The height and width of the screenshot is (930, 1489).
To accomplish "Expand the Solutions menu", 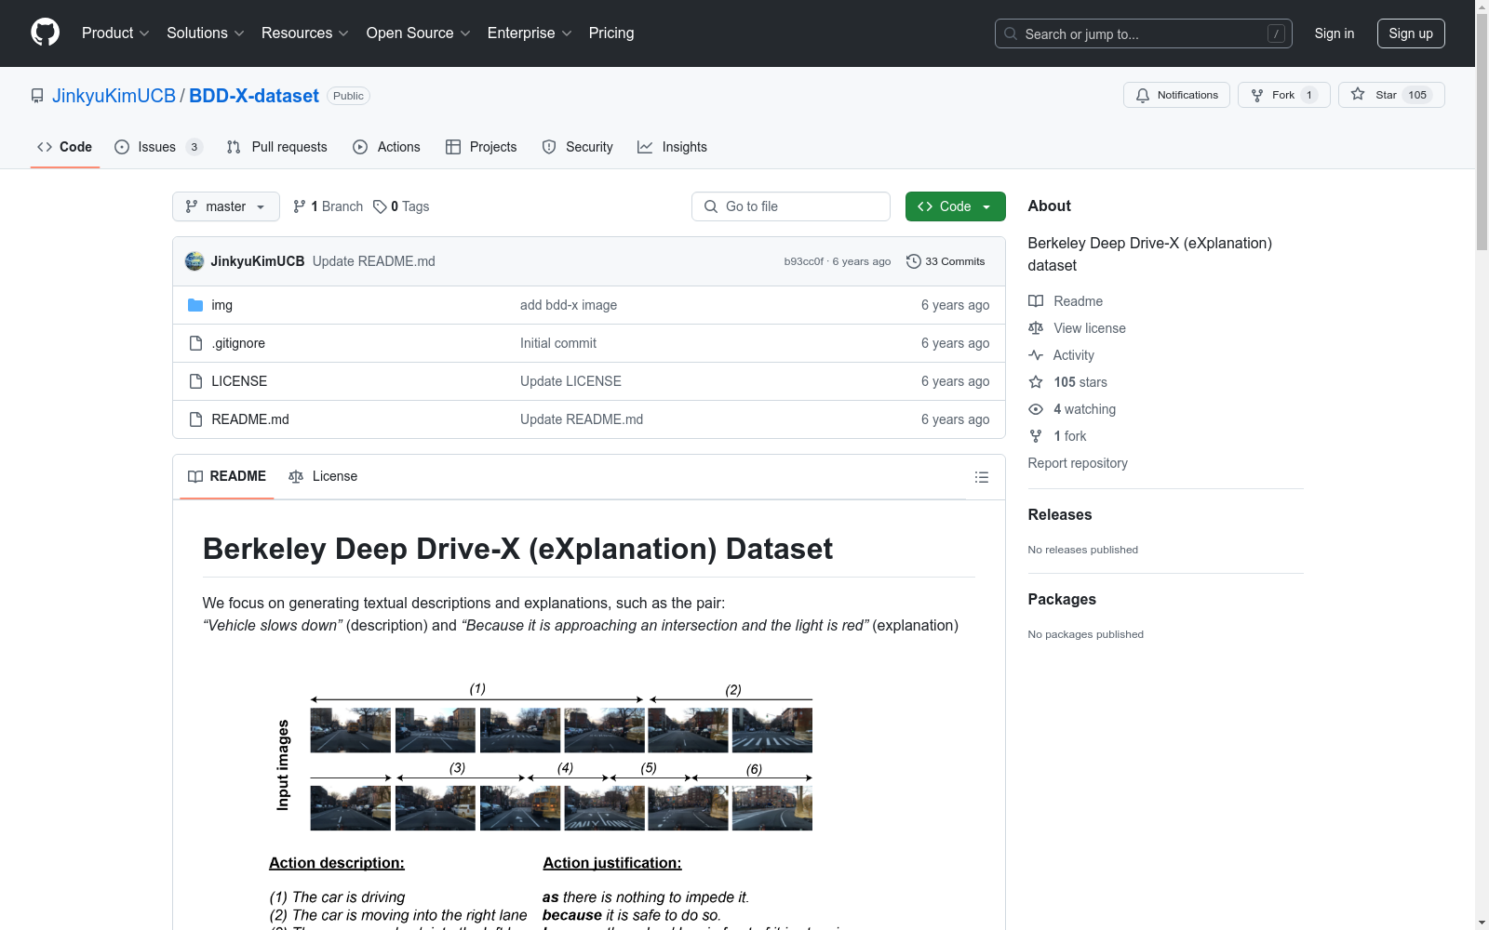I will 206,33.
